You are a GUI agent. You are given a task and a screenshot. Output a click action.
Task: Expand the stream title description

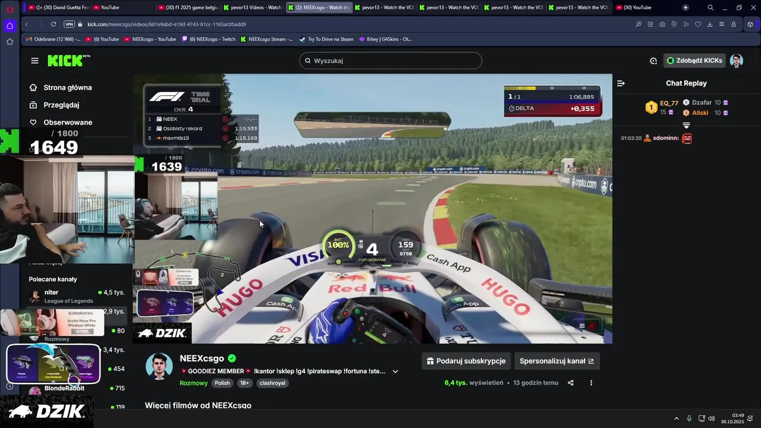pyautogui.click(x=395, y=372)
